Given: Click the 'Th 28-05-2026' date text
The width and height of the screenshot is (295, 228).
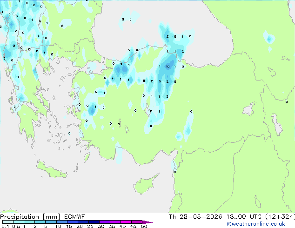Looking at the screenshot, I should click(x=195, y=217).
